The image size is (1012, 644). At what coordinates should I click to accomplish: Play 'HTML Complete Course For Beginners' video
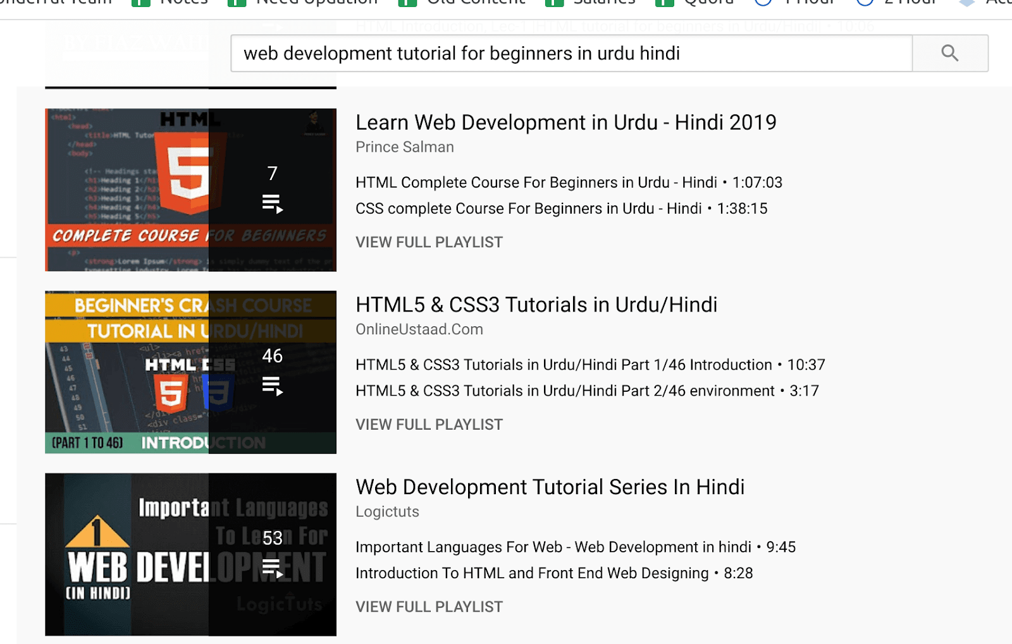pyautogui.click(x=569, y=183)
